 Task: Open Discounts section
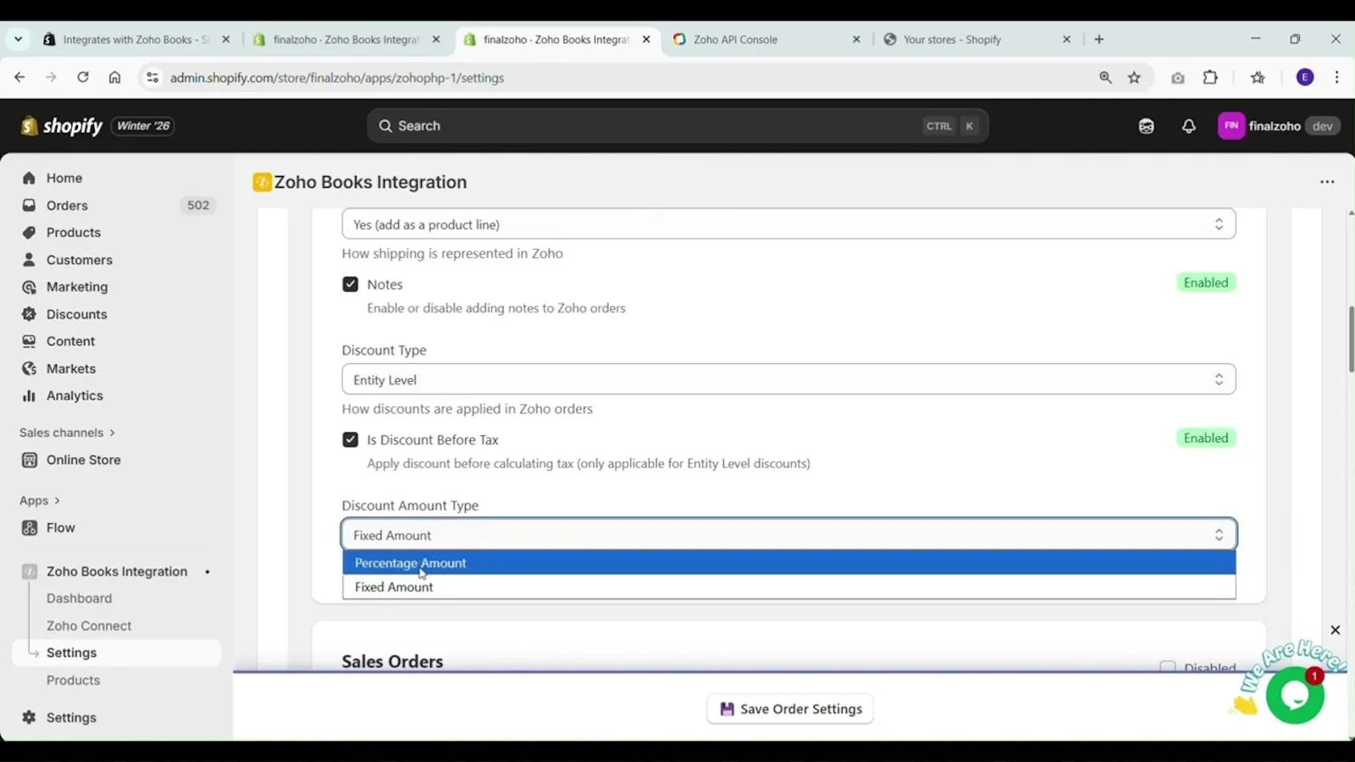pos(76,314)
